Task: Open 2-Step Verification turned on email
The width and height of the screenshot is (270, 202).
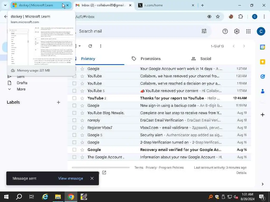Action: [159, 142]
